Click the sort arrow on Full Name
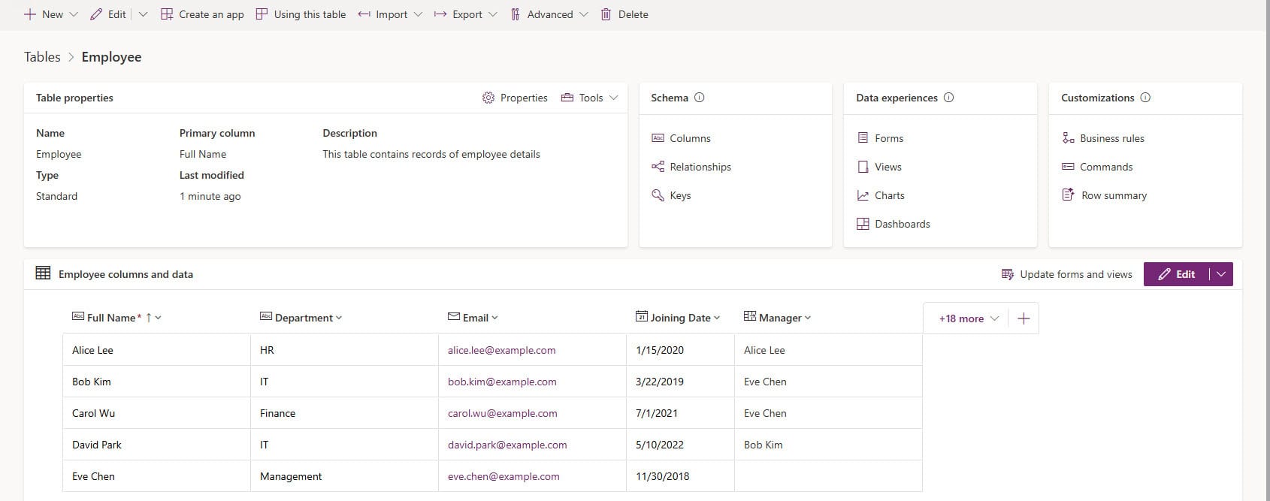Image resolution: width=1270 pixels, height=501 pixels. coord(149,318)
